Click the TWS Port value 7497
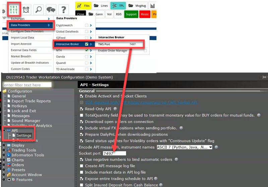Screen dimensions: 268x187 point(132,44)
